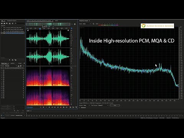Toggle power for effects rack slot 1

click(3, 70)
